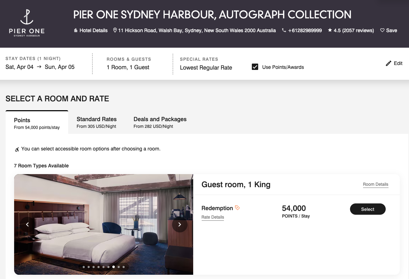
Task: Advance the room photo with the right arrow
Action: (x=180, y=224)
